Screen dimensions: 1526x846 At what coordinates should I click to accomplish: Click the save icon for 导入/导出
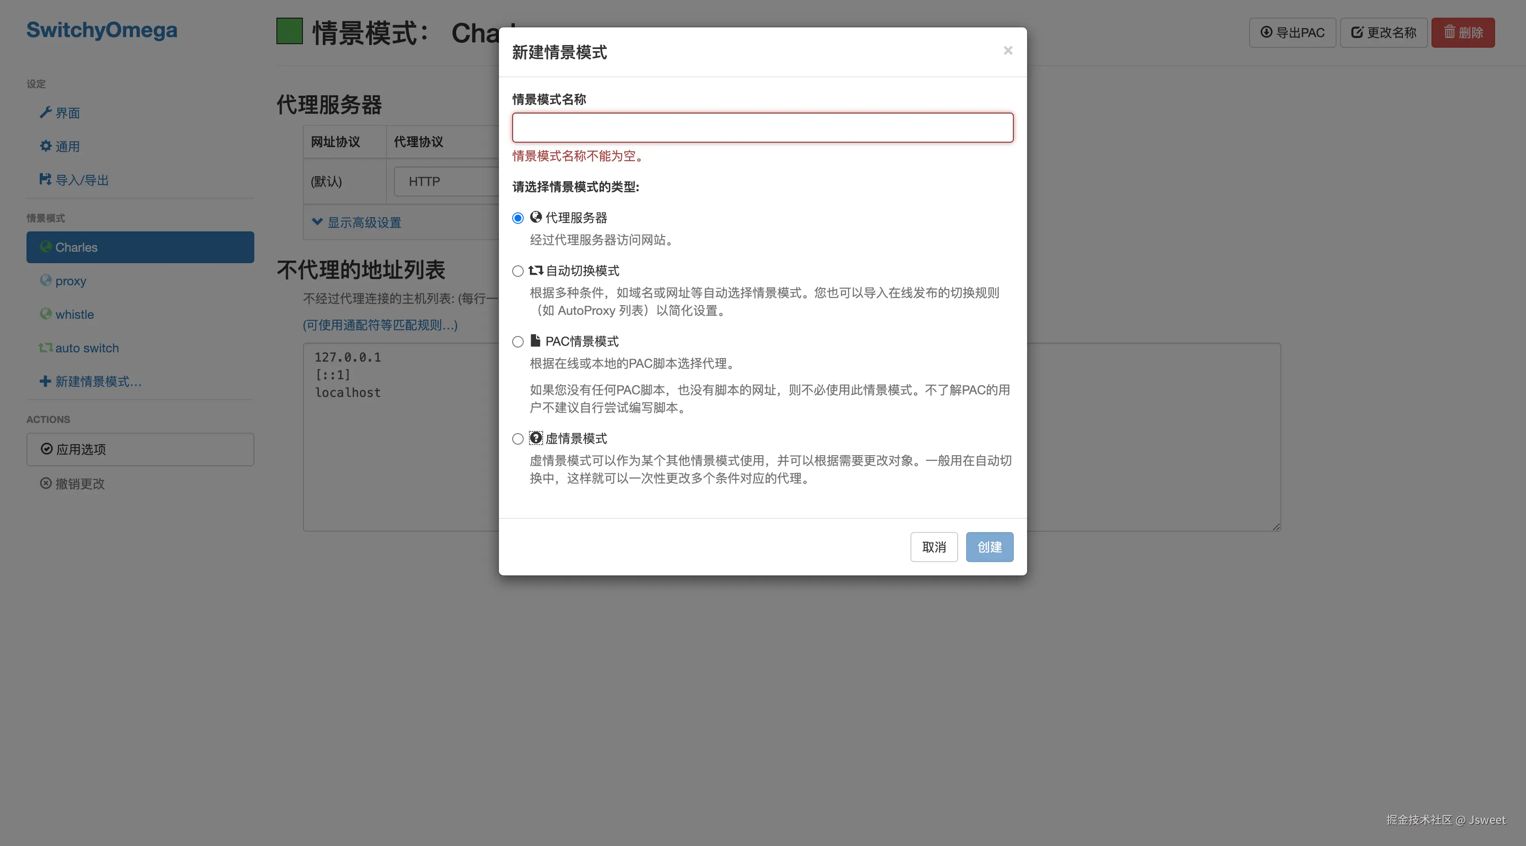(45, 179)
